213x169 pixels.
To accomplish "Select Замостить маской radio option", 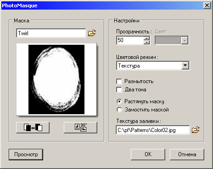I will 119,110.
